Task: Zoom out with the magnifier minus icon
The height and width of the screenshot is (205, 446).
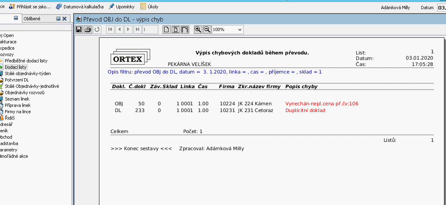Action: (207, 29)
